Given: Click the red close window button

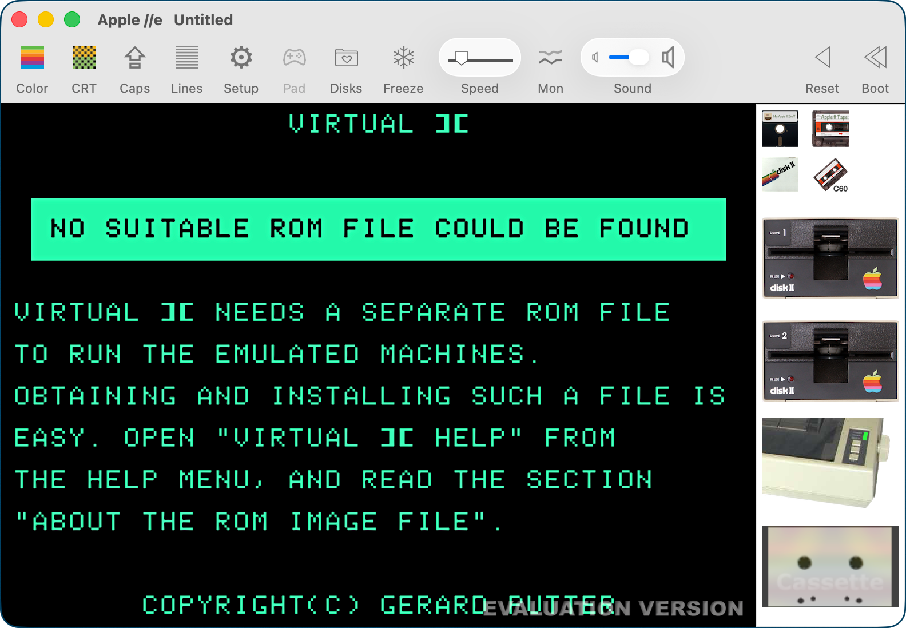Looking at the screenshot, I should pos(19,19).
